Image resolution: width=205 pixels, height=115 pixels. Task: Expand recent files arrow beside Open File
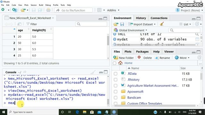[28, 10]
